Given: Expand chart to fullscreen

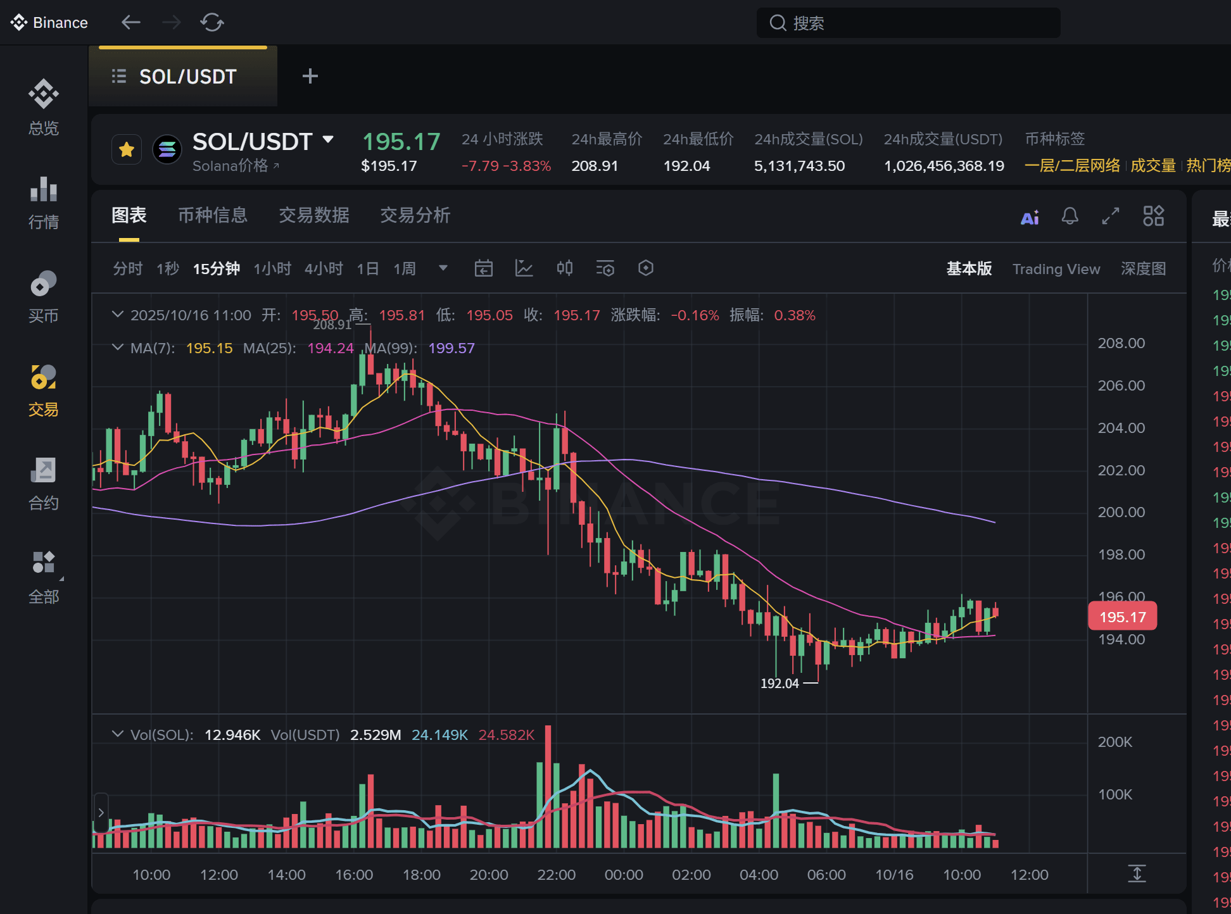Looking at the screenshot, I should 1111,216.
